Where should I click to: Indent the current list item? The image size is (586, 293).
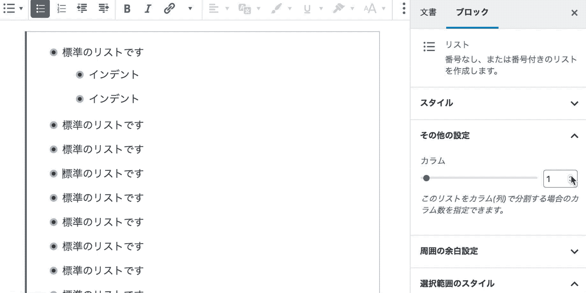pos(103,9)
